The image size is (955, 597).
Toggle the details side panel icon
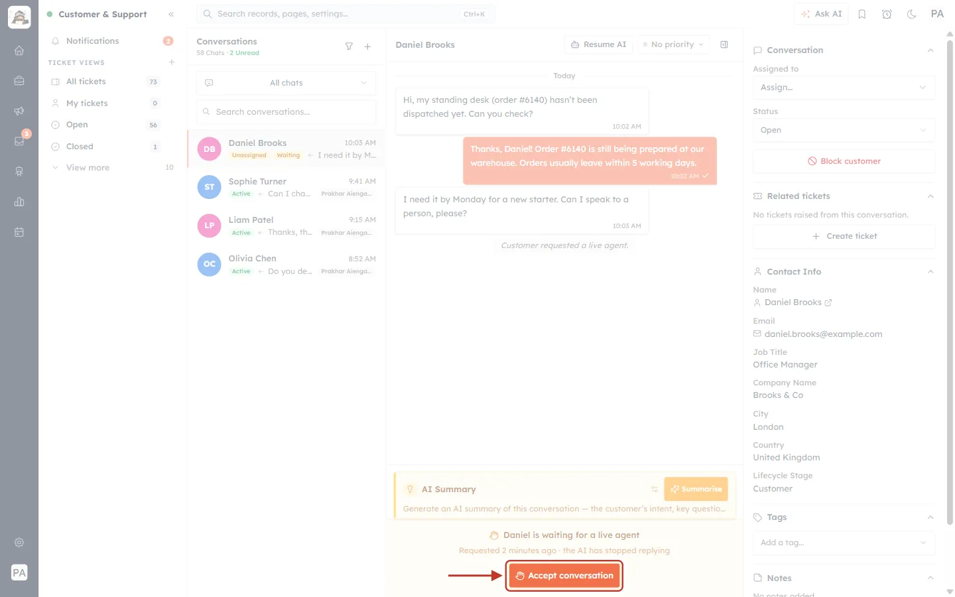(724, 44)
